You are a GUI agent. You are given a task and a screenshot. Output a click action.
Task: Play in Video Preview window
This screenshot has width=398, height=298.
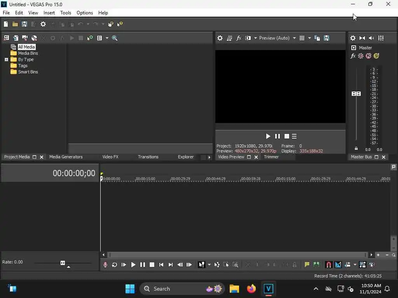(268, 136)
